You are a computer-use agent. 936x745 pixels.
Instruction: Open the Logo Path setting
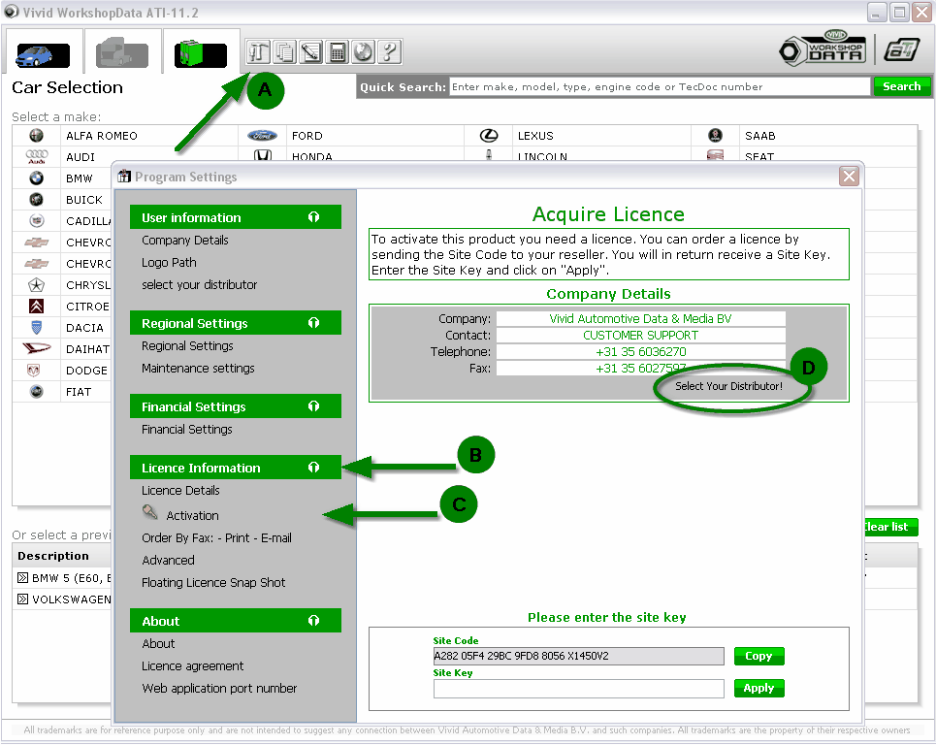click(169, 263)
